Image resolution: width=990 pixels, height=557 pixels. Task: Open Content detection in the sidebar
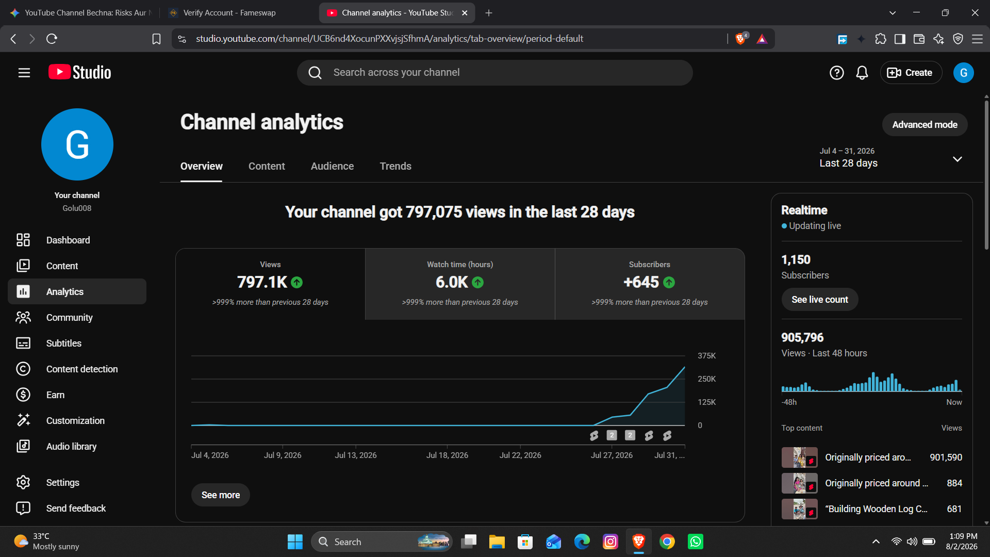pyautogui.click(x=77, y=369)
